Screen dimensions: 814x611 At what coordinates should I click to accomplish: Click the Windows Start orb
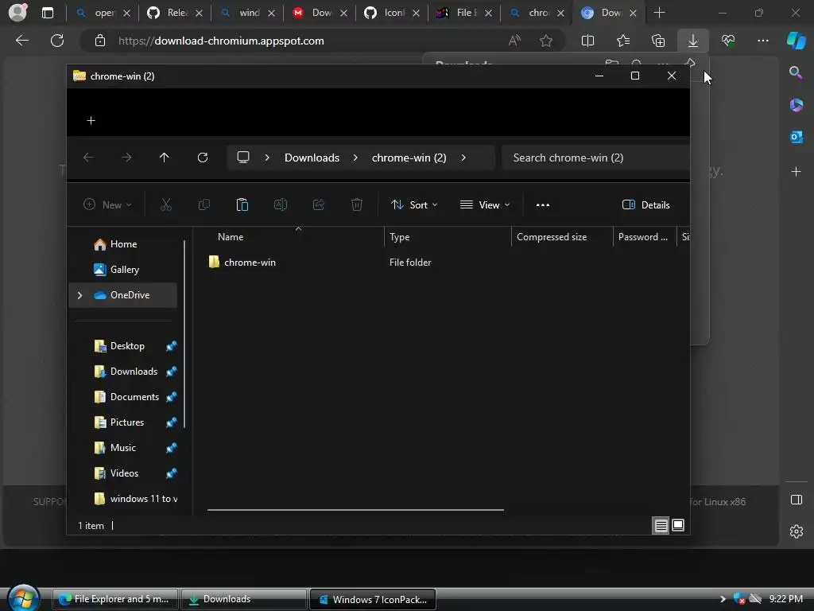point(23,597)
